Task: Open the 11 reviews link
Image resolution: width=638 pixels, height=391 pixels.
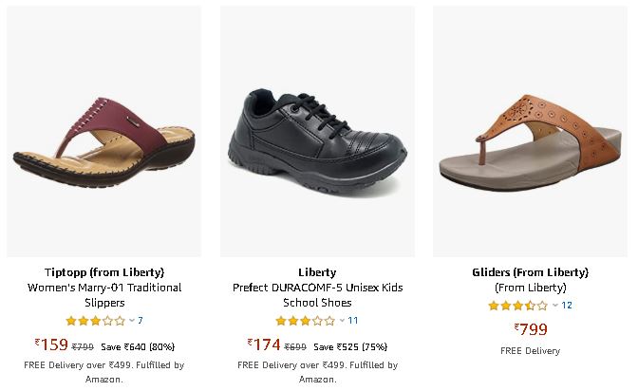Action: click(353, 321)
